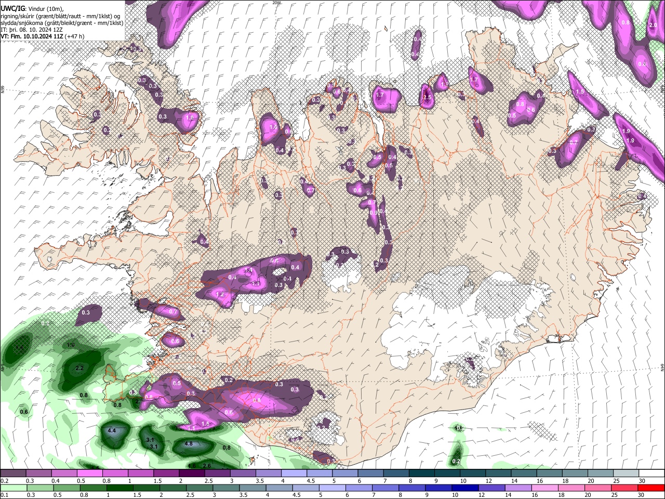The image size is (665, 499).
Task: Click the valid time 'VT: Fim. 10.10.2024 11Z'
Action: click(32, 36)
